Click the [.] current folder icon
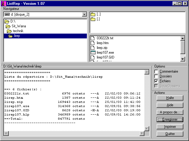 tap(93, 19)
